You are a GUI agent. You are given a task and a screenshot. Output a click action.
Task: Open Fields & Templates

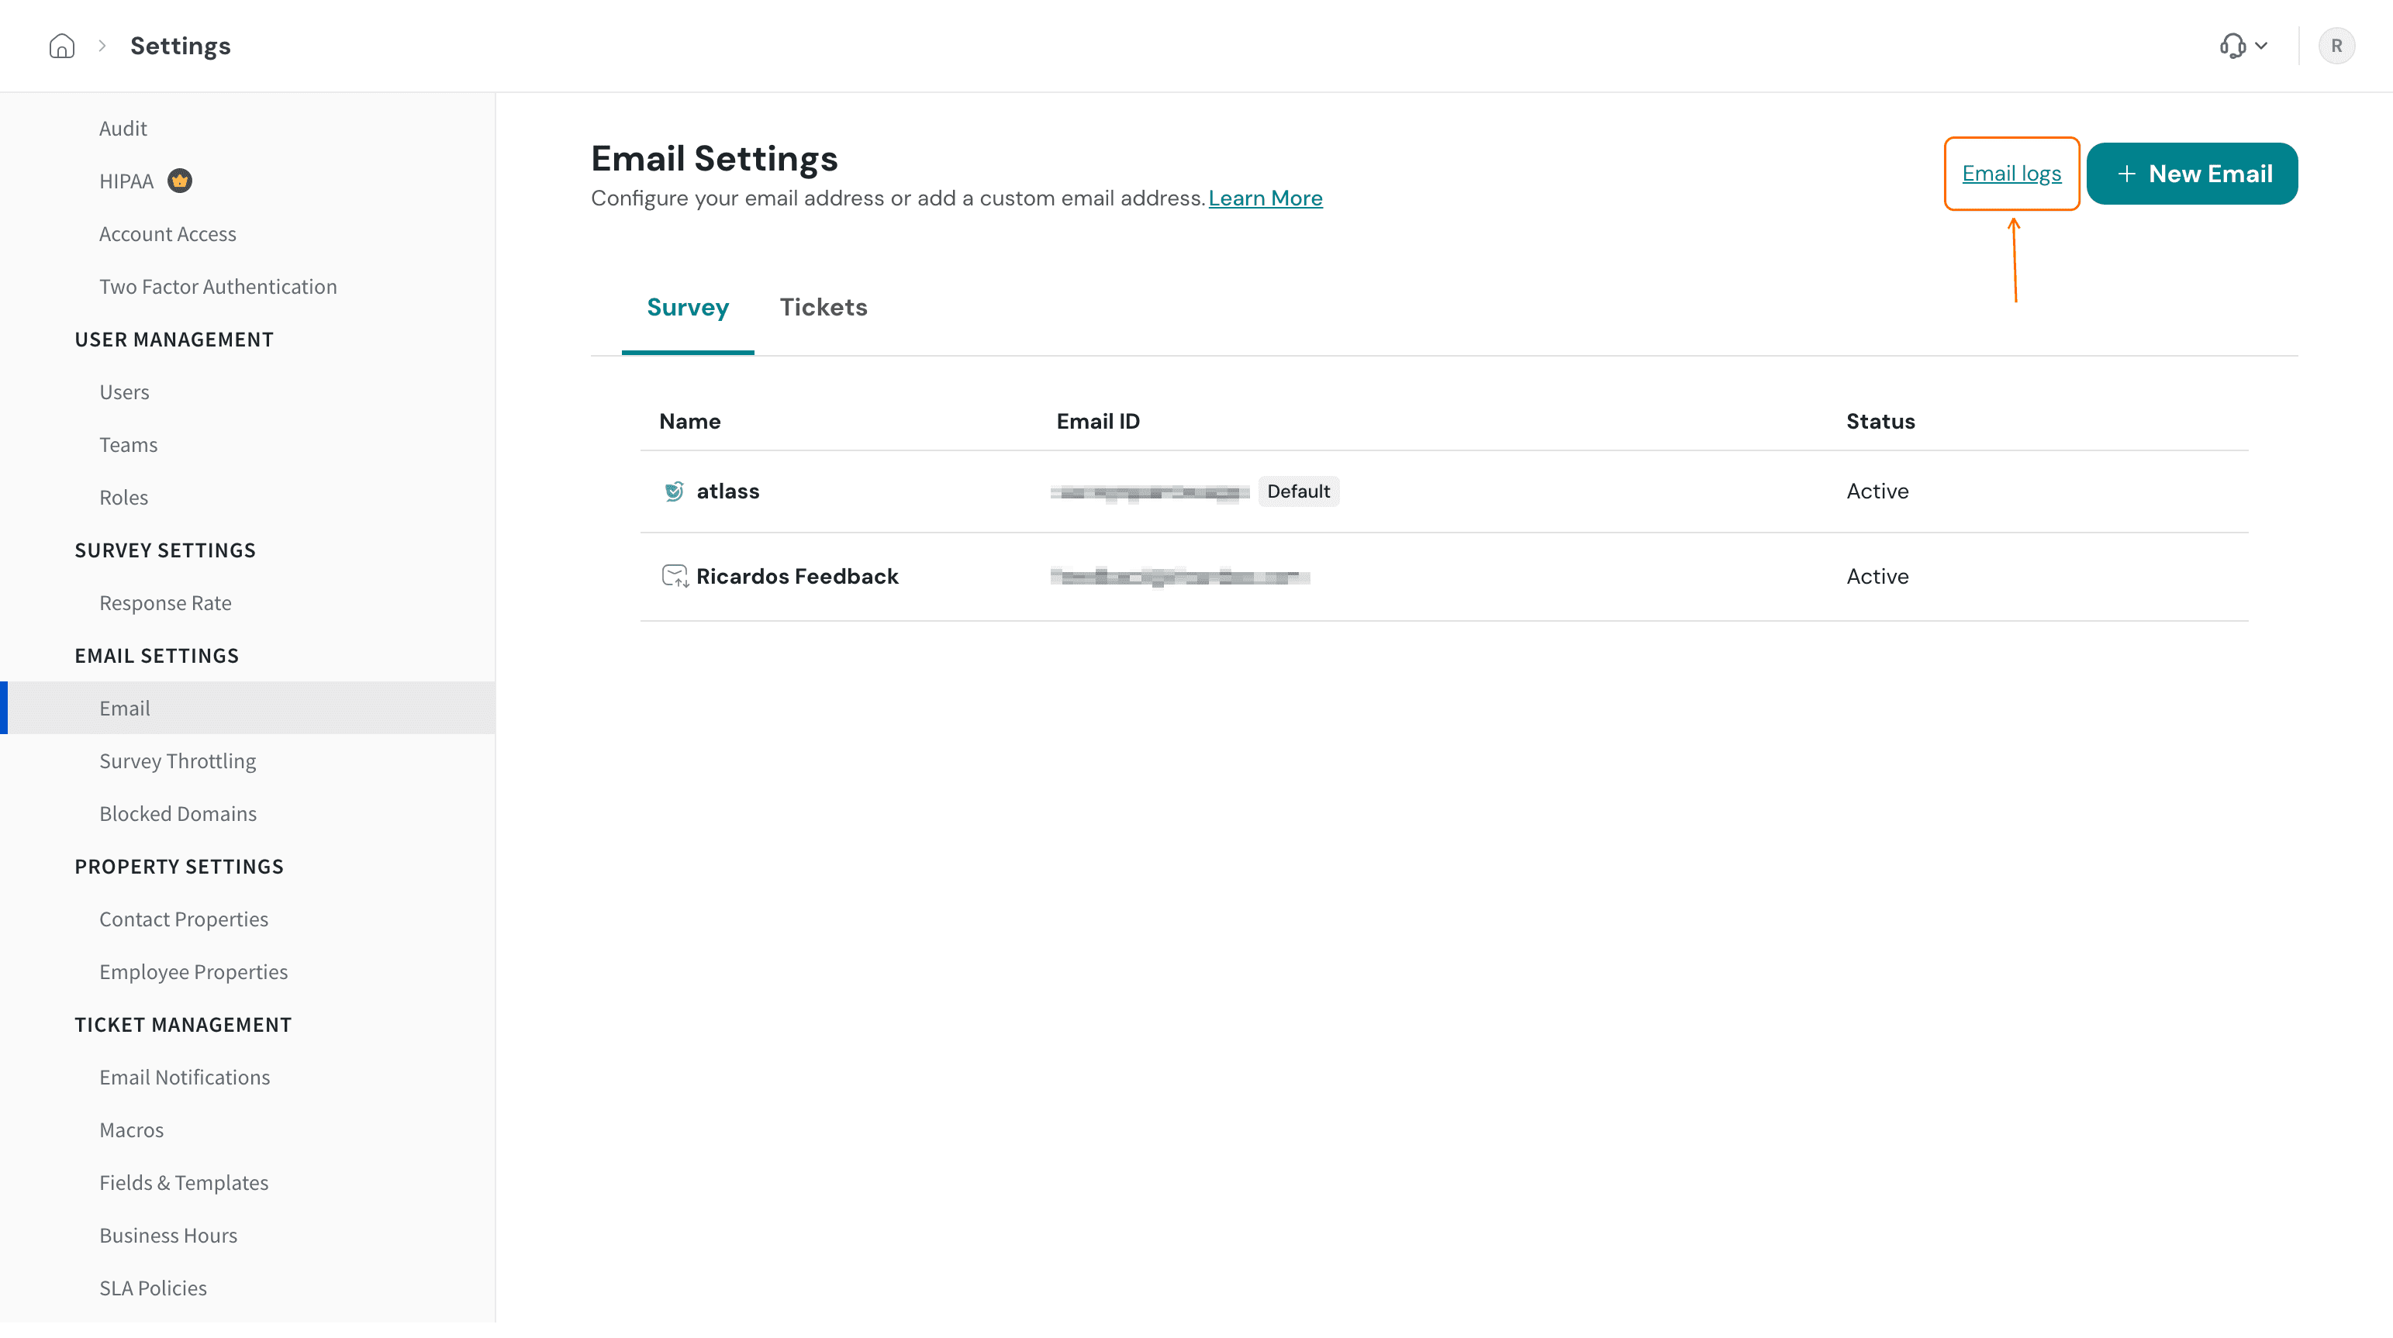[183, 1183]
